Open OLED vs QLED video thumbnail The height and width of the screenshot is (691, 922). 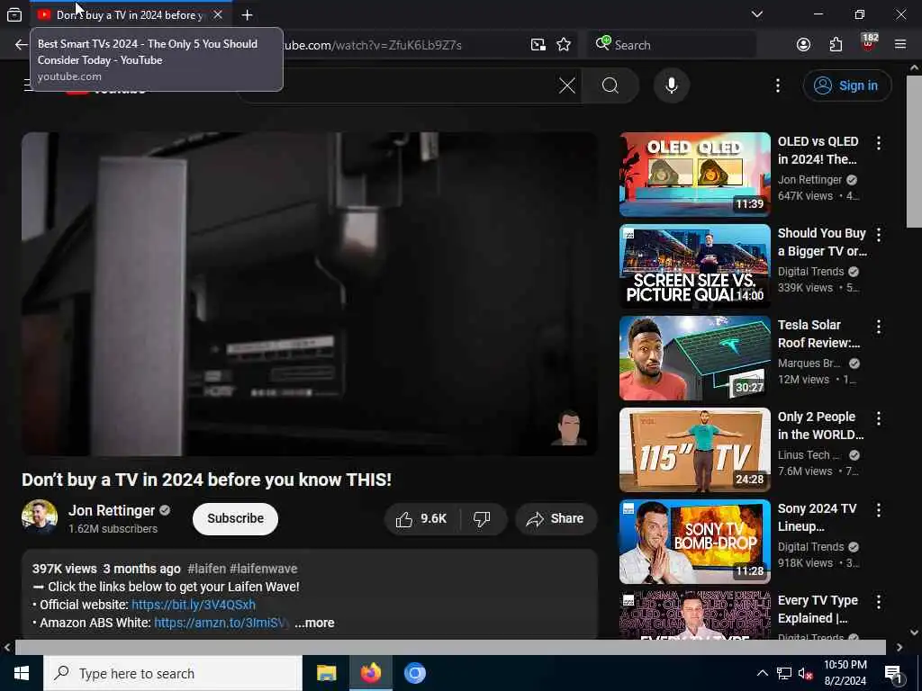pyautogui.click(x=694, y=175)
